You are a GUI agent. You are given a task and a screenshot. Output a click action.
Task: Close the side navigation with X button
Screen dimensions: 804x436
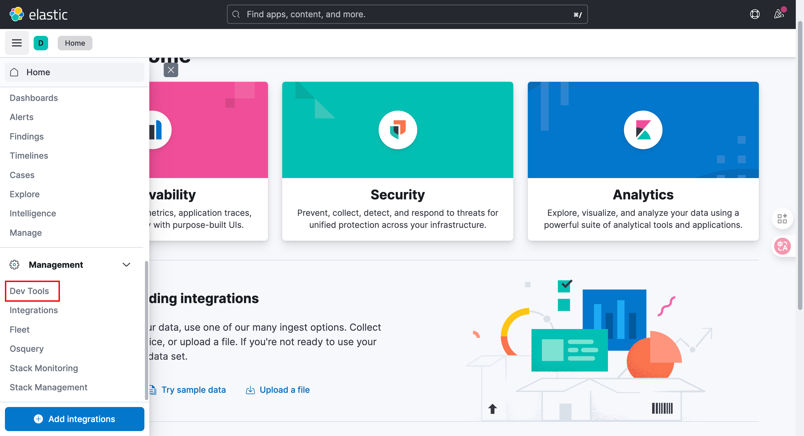(171, 70)
